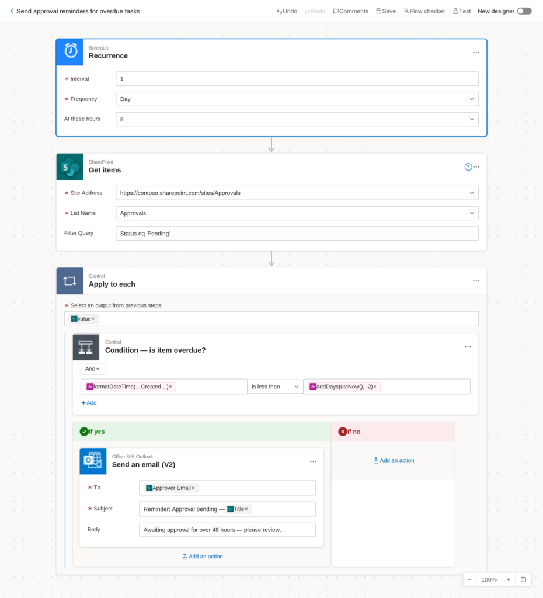
Task: Click the Get items card title
Action: click(x=105, y=170)
